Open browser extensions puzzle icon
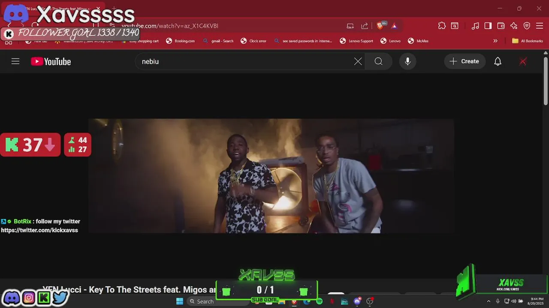The height and width of the screenshot is (308, 549). (x=442, y=26)
